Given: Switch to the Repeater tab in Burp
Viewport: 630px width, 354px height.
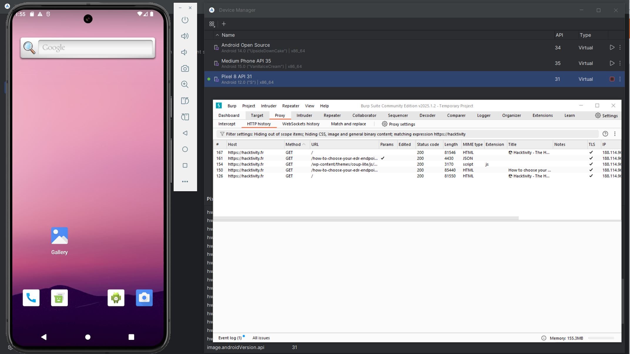Looking at the screenshot, I should pos(332,115).
